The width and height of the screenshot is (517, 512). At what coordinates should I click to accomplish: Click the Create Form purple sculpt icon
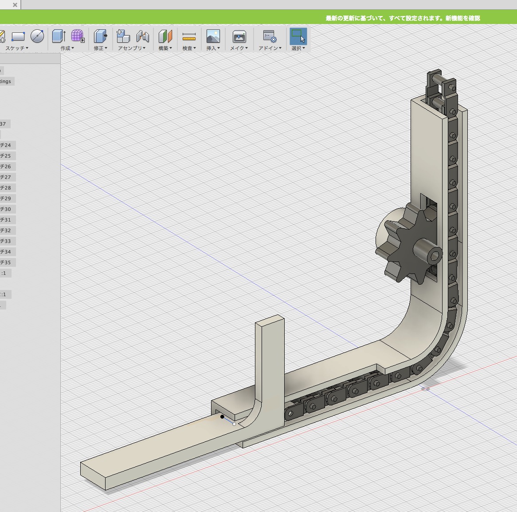[78, 36]
